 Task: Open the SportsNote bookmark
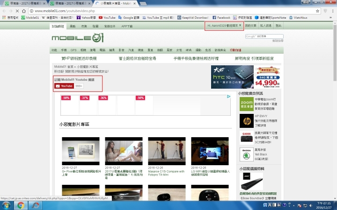[x=271, y=18]
